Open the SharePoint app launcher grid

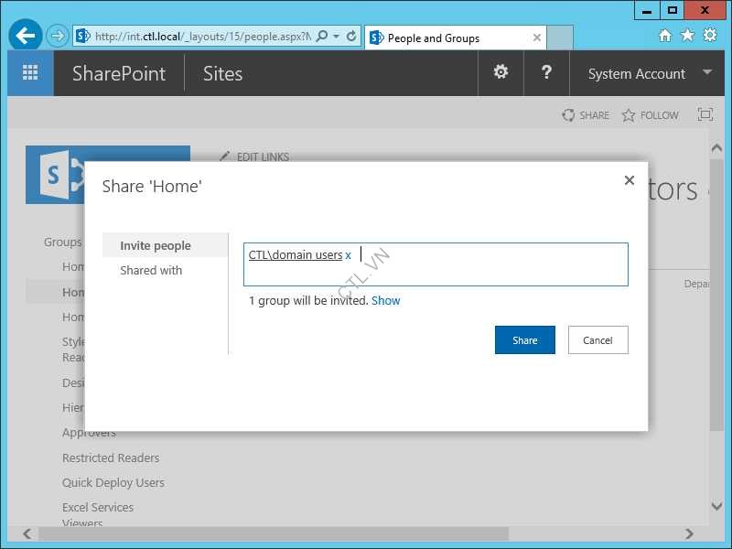pyautogui.click(x=30, y=73)
